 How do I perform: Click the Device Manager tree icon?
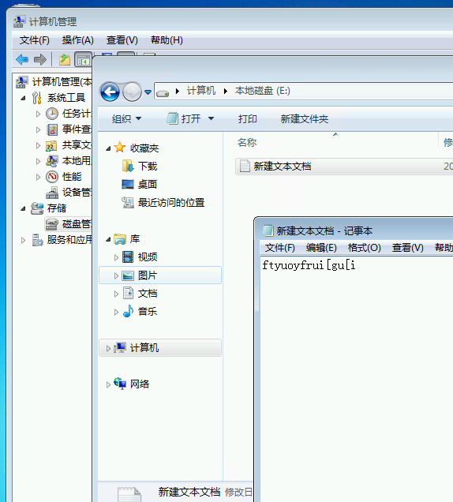(x=52, y=193)
